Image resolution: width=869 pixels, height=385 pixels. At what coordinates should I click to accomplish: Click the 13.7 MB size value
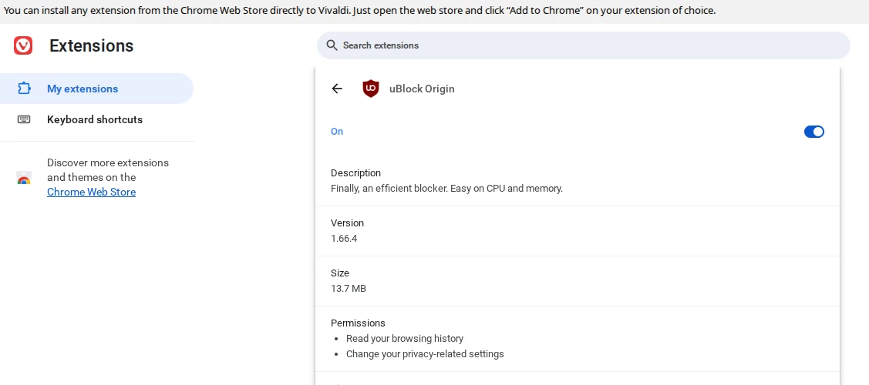pyautogui.click(x=349, y=289)
